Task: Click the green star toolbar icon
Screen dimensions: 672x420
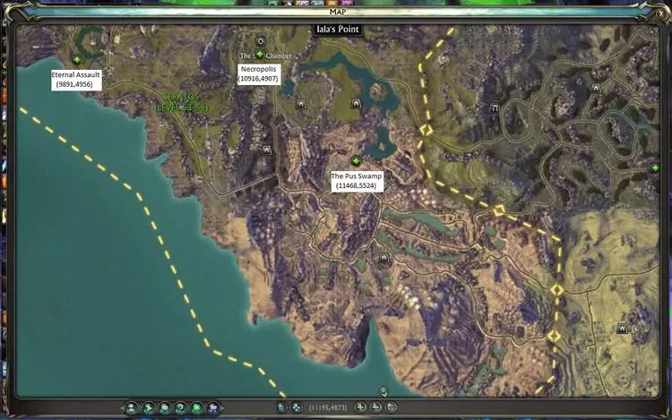Action: pyautogui.click(x=197, y=407)
